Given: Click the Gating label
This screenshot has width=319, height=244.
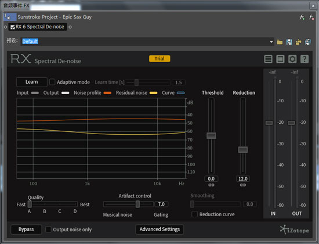Looking at the screenshot, I should [x=161, y=215].
